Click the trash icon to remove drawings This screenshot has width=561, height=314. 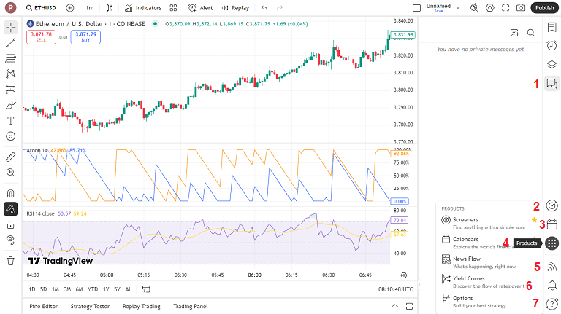(x=11, y=260)
